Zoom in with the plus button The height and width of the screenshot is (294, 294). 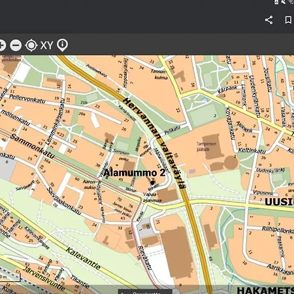click(x=2, y=45)
